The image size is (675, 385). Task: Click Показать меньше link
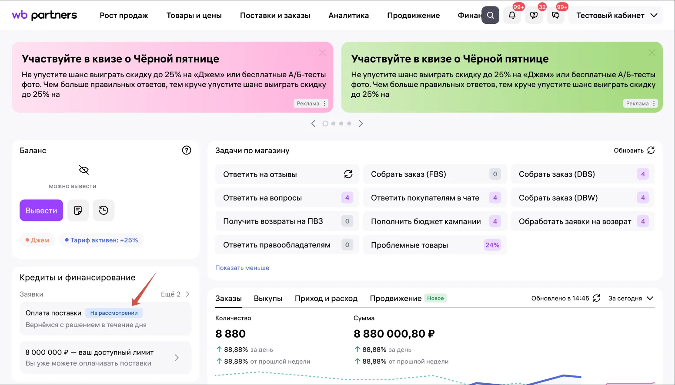[242, 268]
